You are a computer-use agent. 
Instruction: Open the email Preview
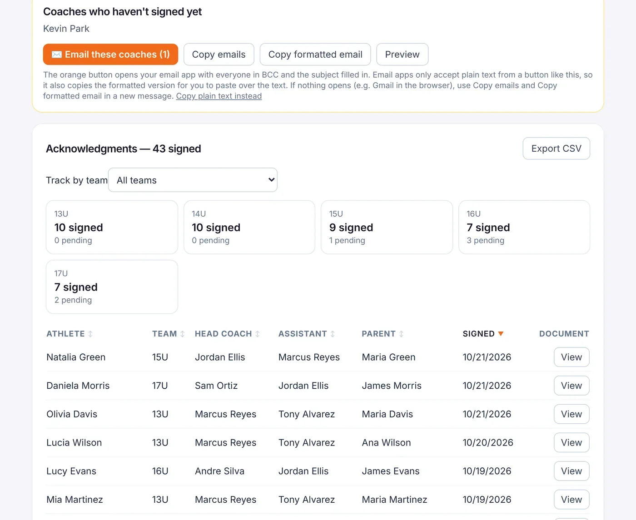[x=402, y=54]
